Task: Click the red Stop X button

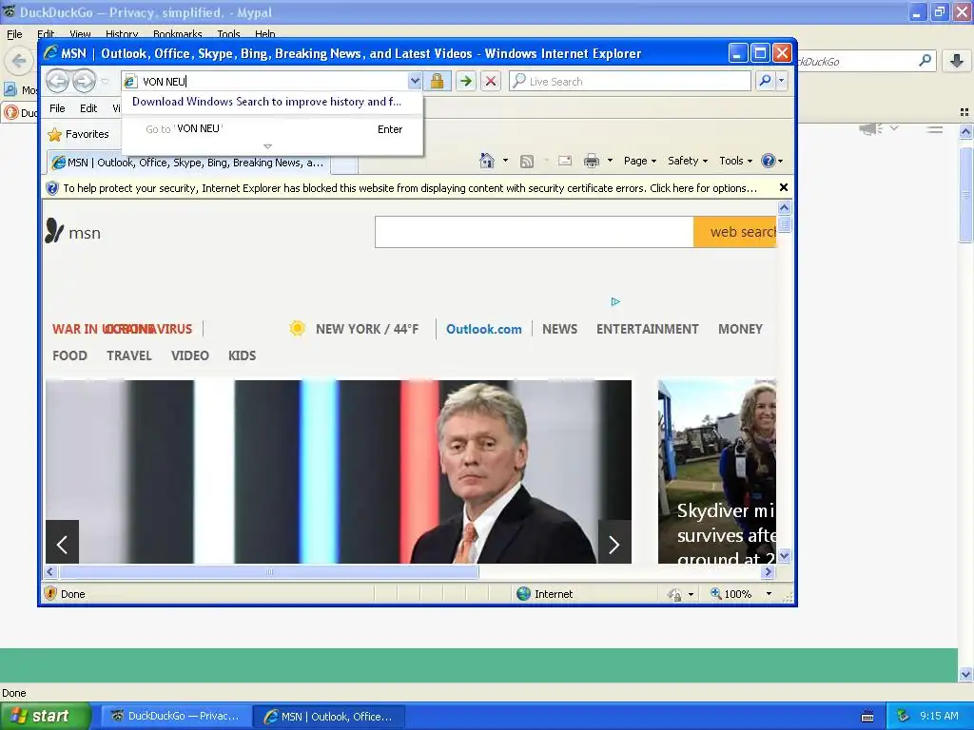Action: coord(490,81)
